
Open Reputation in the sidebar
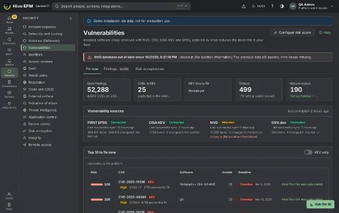coord(48,82)
